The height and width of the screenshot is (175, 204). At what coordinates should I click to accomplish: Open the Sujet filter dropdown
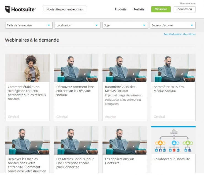[125, 25]
